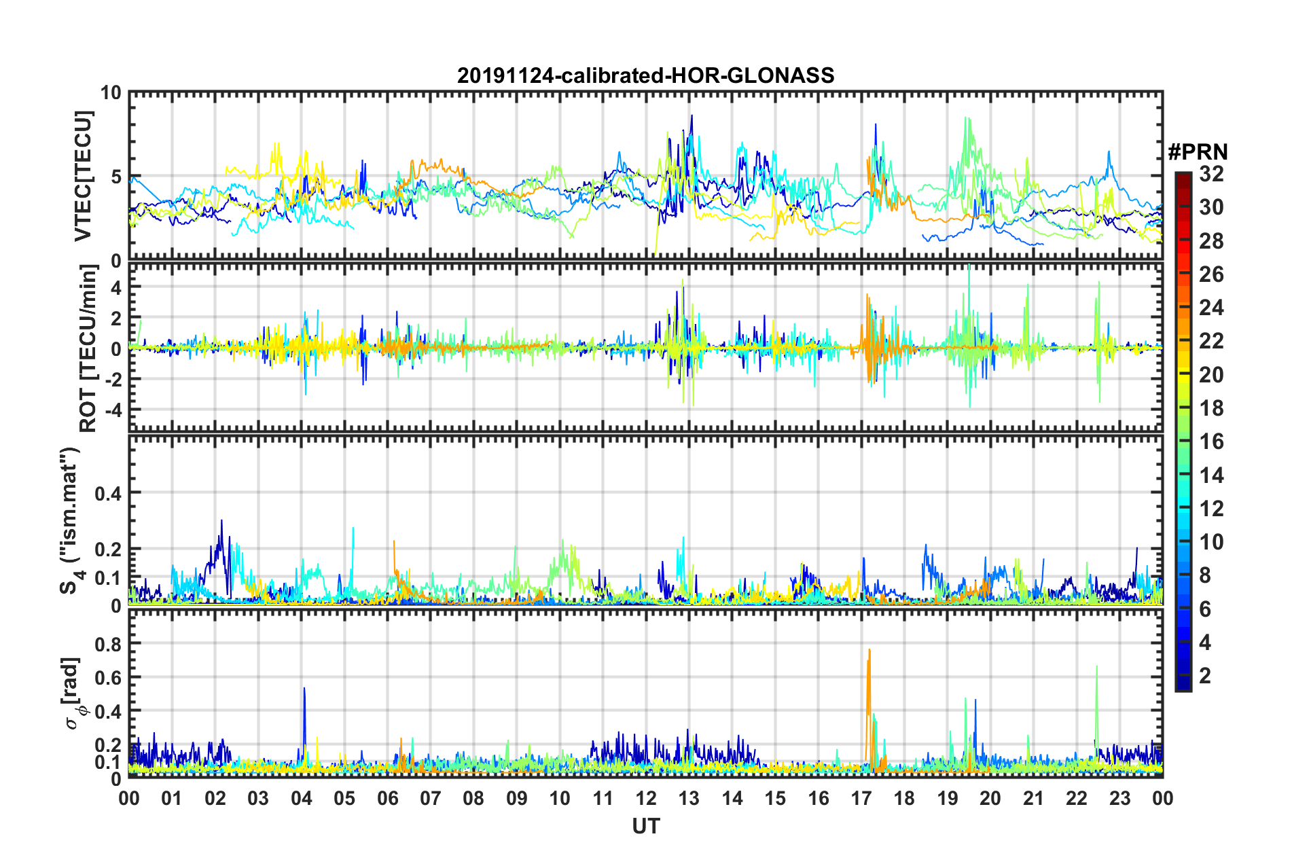Click x-axis tick label 14
This screenshot has height=864, width=1292.
(732, 798)
